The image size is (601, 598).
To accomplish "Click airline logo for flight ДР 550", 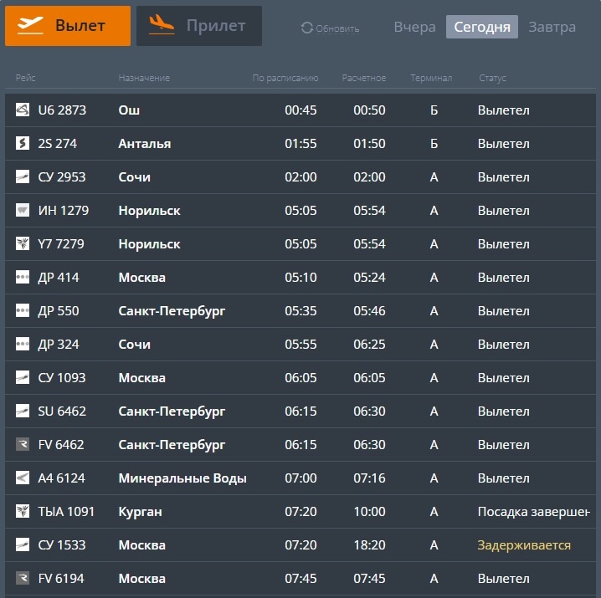I will coord(23,310).
